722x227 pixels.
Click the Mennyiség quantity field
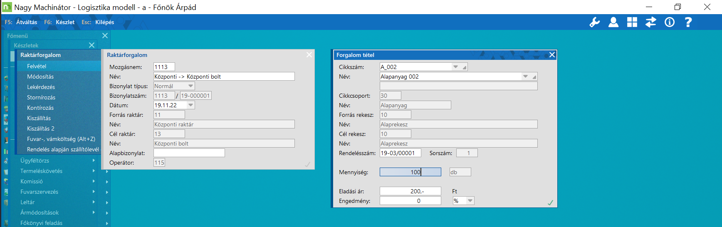click(x=410, y=172)
